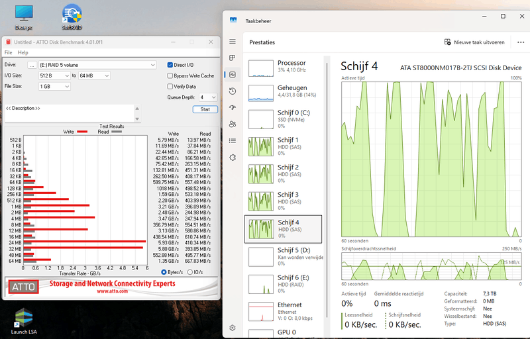Click the 24 MB write result 5.93 GB/s
Image resolution: width=530 pixels, height=339 pixels.
pyautogui.click(x=168, y=243)
